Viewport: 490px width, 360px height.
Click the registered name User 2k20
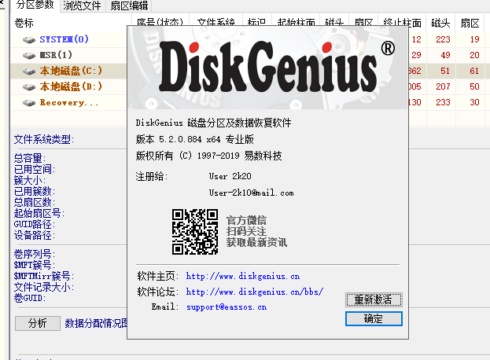(230, 176)
